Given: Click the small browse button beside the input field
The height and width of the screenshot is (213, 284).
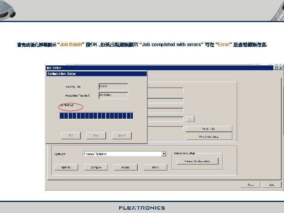Looking at the screenshot, I should (x=190, y=119).
